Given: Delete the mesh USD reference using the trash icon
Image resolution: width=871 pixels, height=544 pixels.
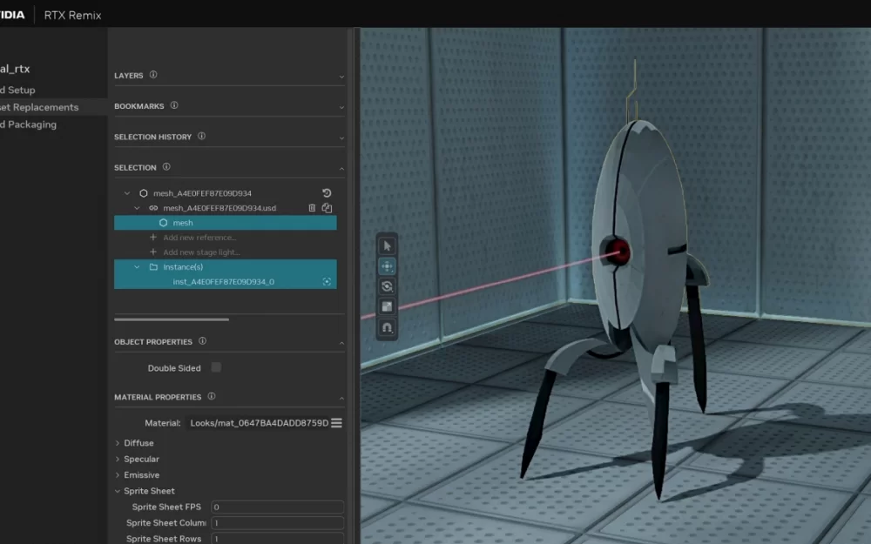Looking at the screenshot, I should point(312,208).
